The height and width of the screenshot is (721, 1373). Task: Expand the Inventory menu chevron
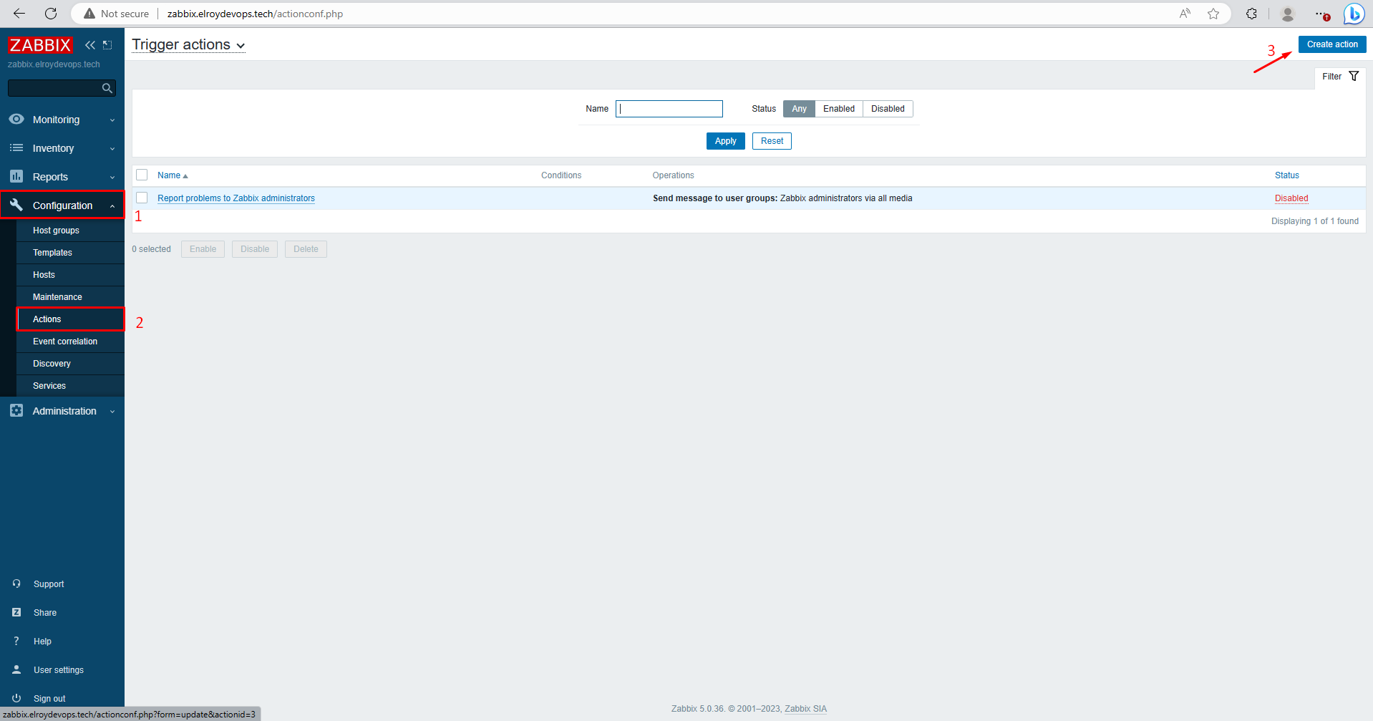(x=112, y=148)
